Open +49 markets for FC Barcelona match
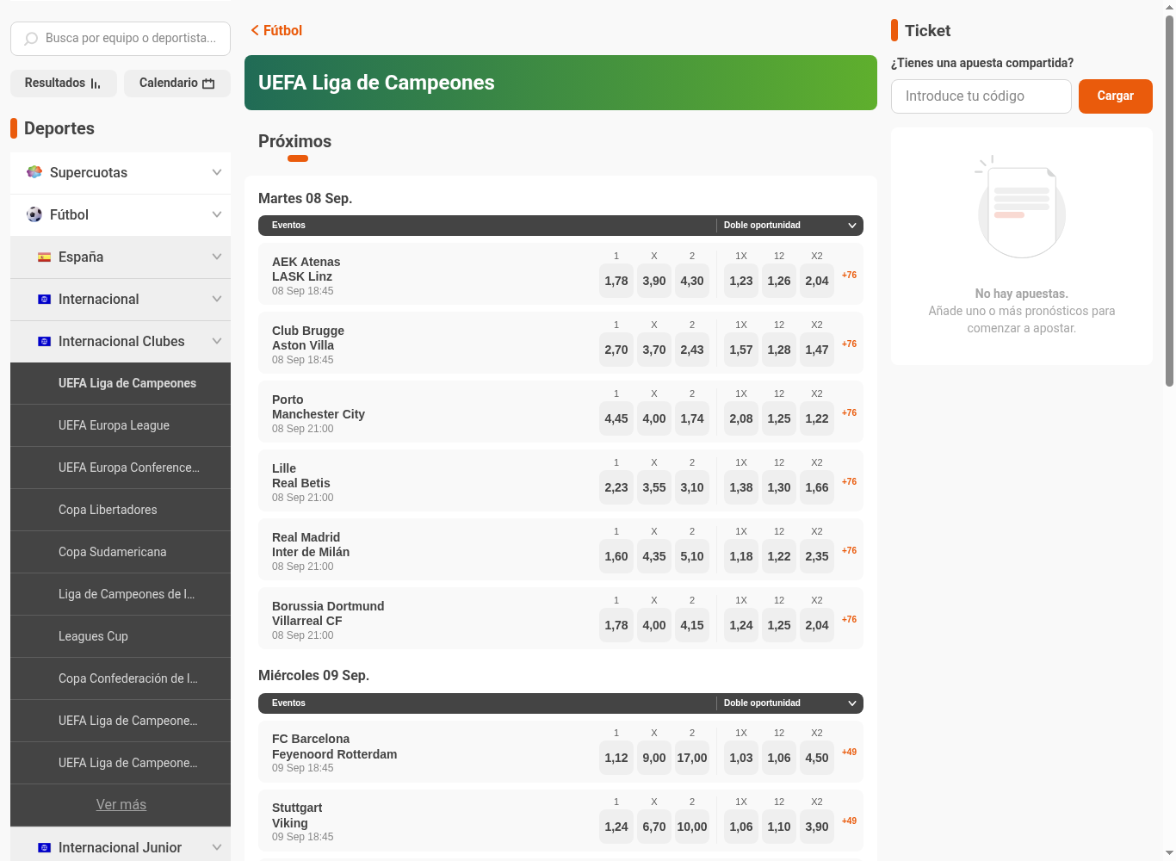The height and width of the screenshot is (861, 1176). [x=849, y=752]
